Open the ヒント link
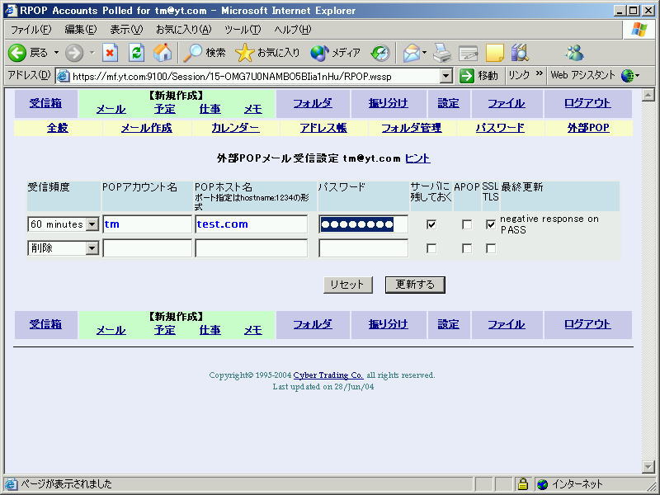Image resolution: width=660 pixels, height=495 pixels. (417, 158)
